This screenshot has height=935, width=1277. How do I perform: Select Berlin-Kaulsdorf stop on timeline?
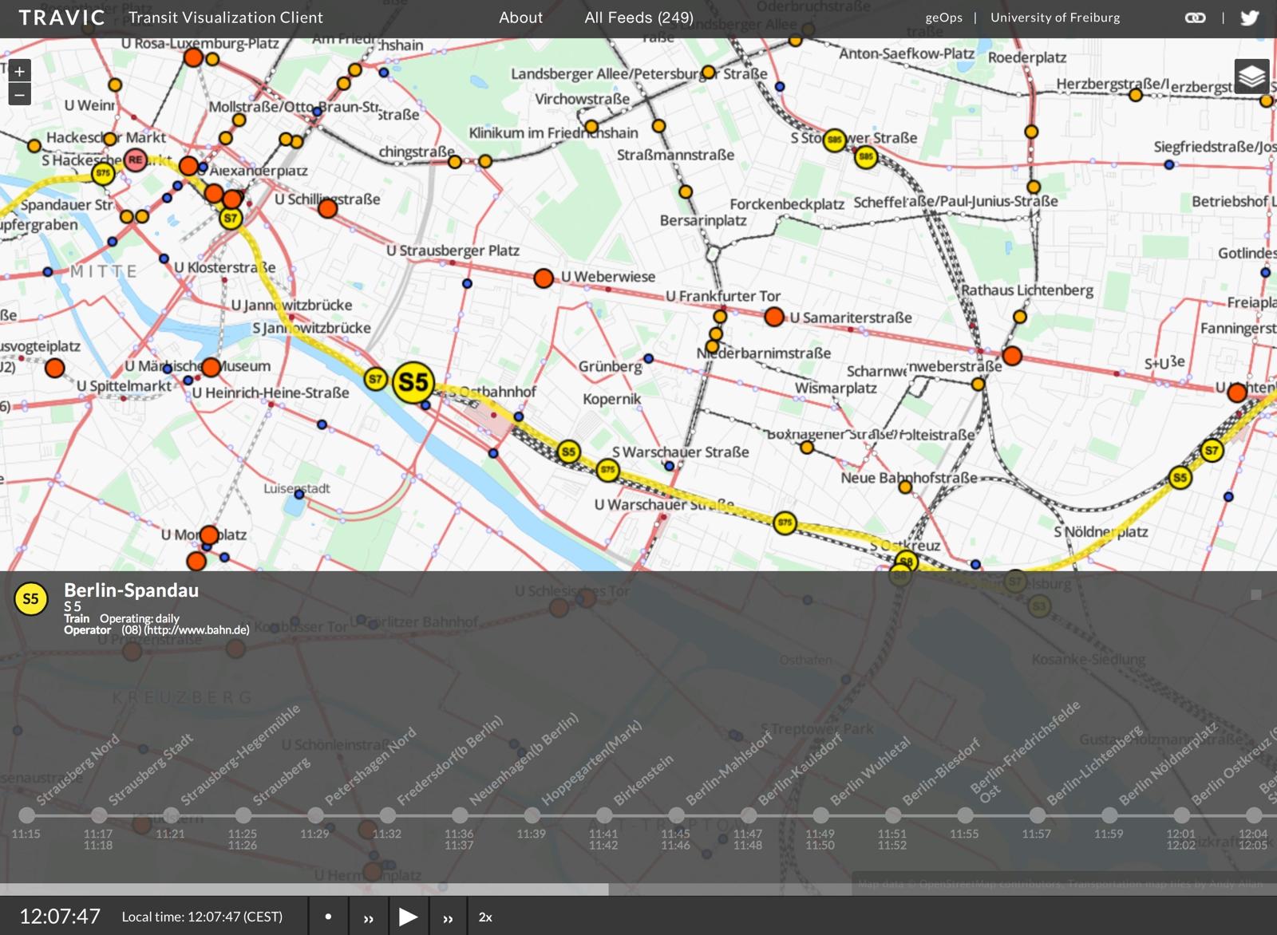[x=748, y=815]
